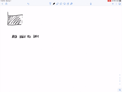The width and height of the screenshot is (122, 92).
Task: Open the zoom magnifier tool
Action: [x=120, y=90]
